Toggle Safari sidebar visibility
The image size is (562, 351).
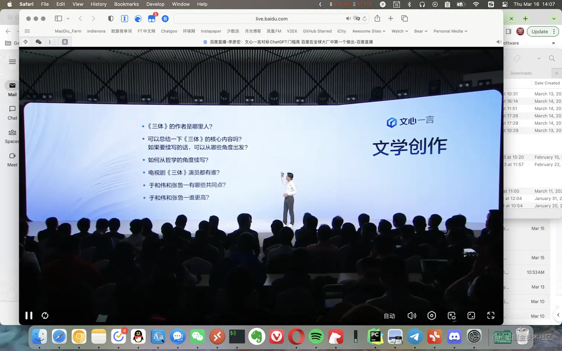58,18
